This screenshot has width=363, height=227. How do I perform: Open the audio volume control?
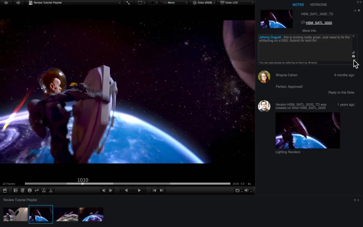(x=248, y=190)
